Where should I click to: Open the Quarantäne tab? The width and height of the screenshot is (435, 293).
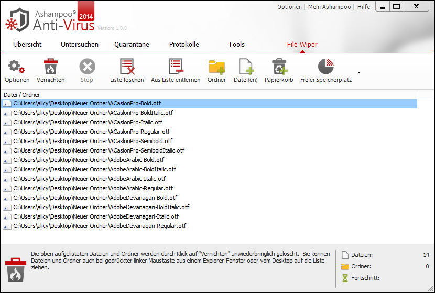point(131,45)
